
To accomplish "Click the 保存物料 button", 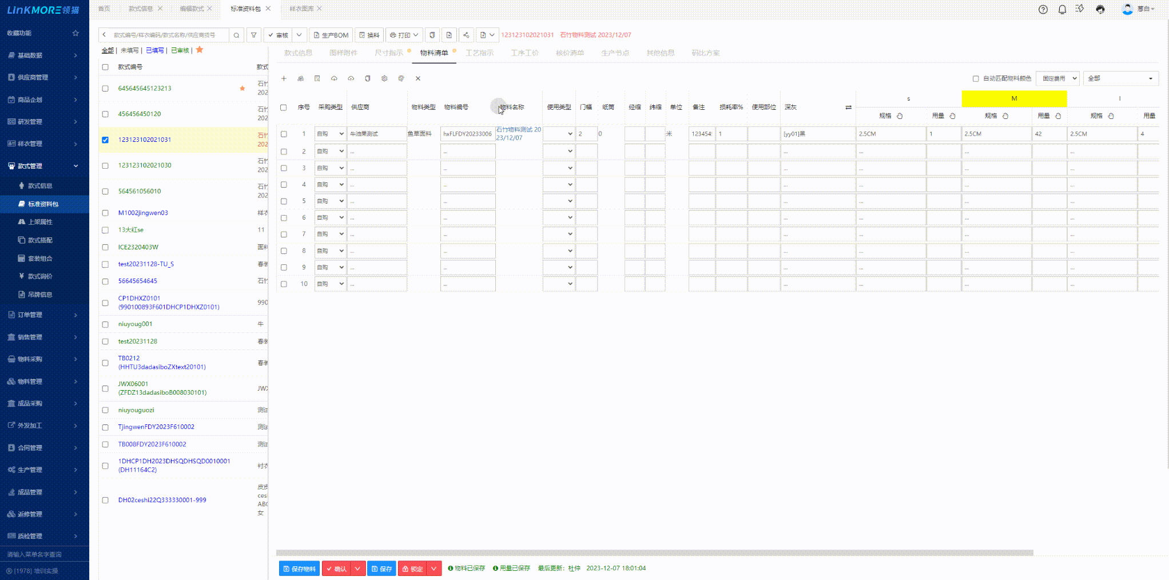I will click(x=299, y=569).
